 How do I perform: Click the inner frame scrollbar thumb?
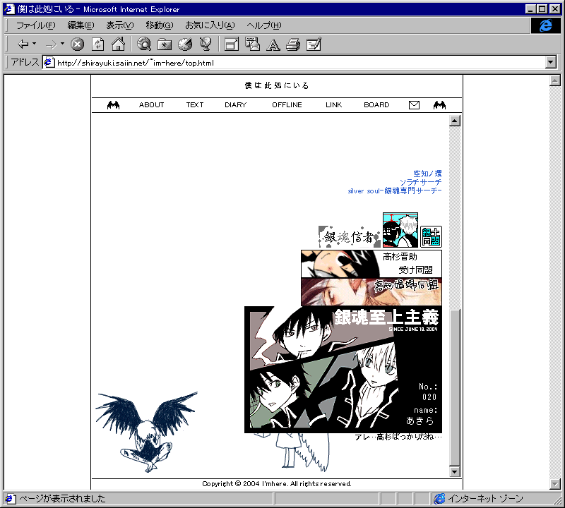[x=455, y=387]
